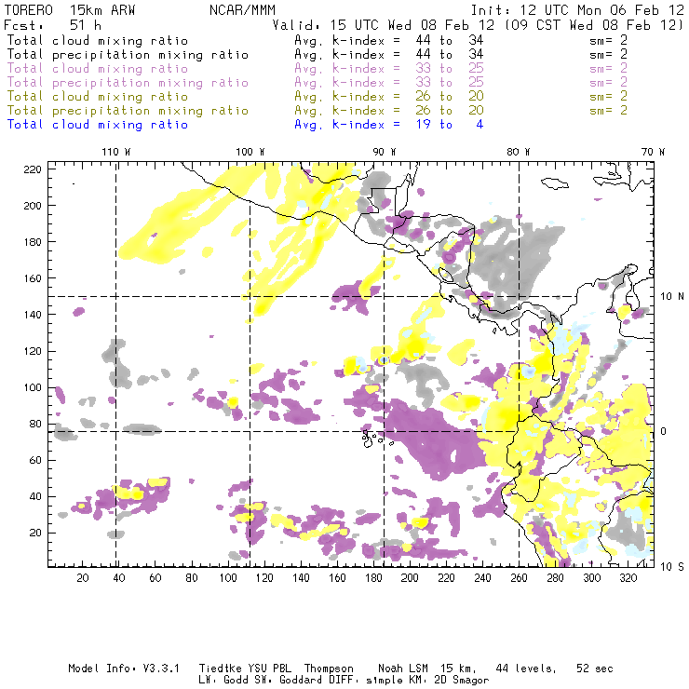Click the purple "Total precipitation mixing ratio" legend label
Image resolution: width=689 pixels, height=689 pixels.
point(128,83)
